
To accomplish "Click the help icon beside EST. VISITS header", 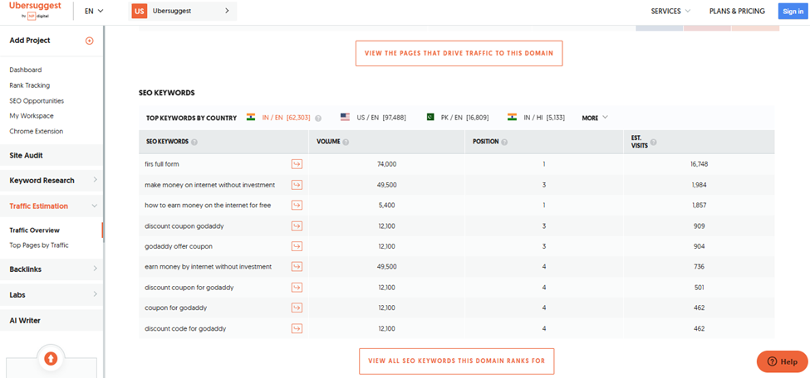I will (654, 143).
